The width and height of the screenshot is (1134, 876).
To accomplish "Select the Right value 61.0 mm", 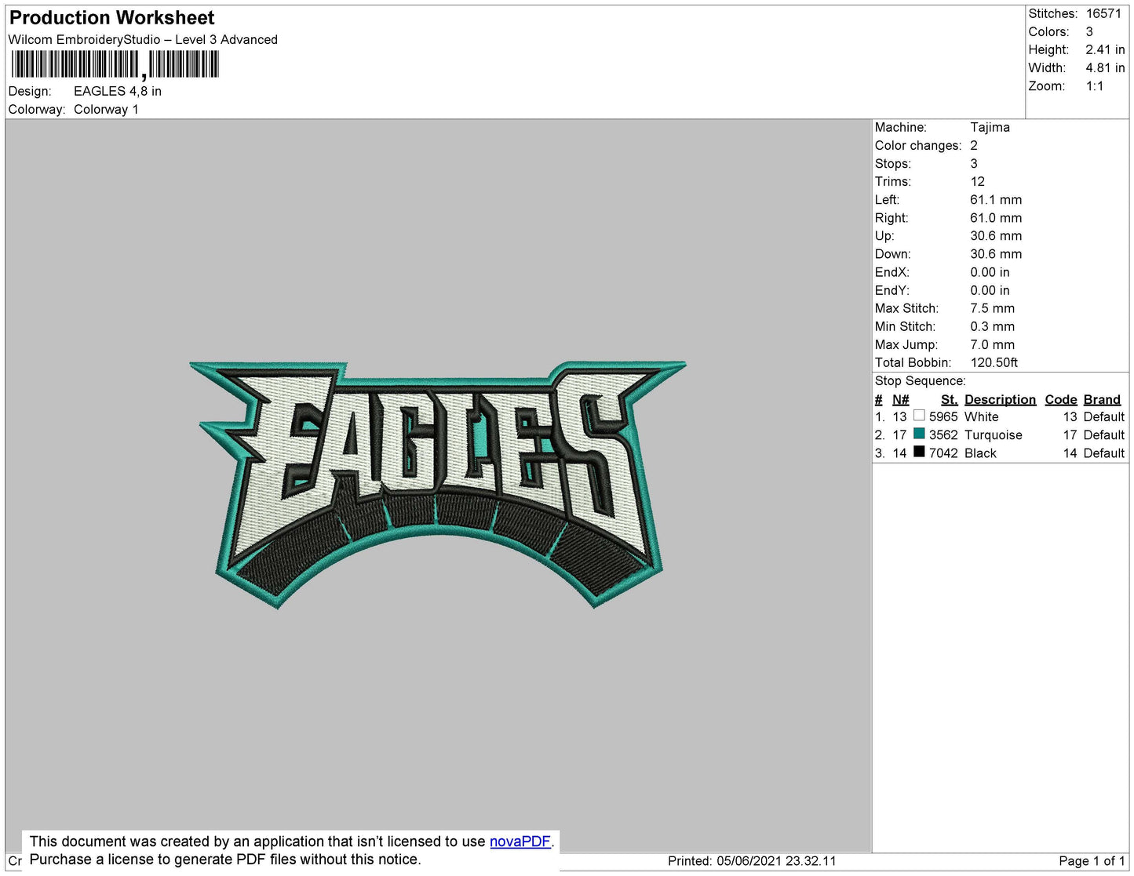I will (996, 217).
